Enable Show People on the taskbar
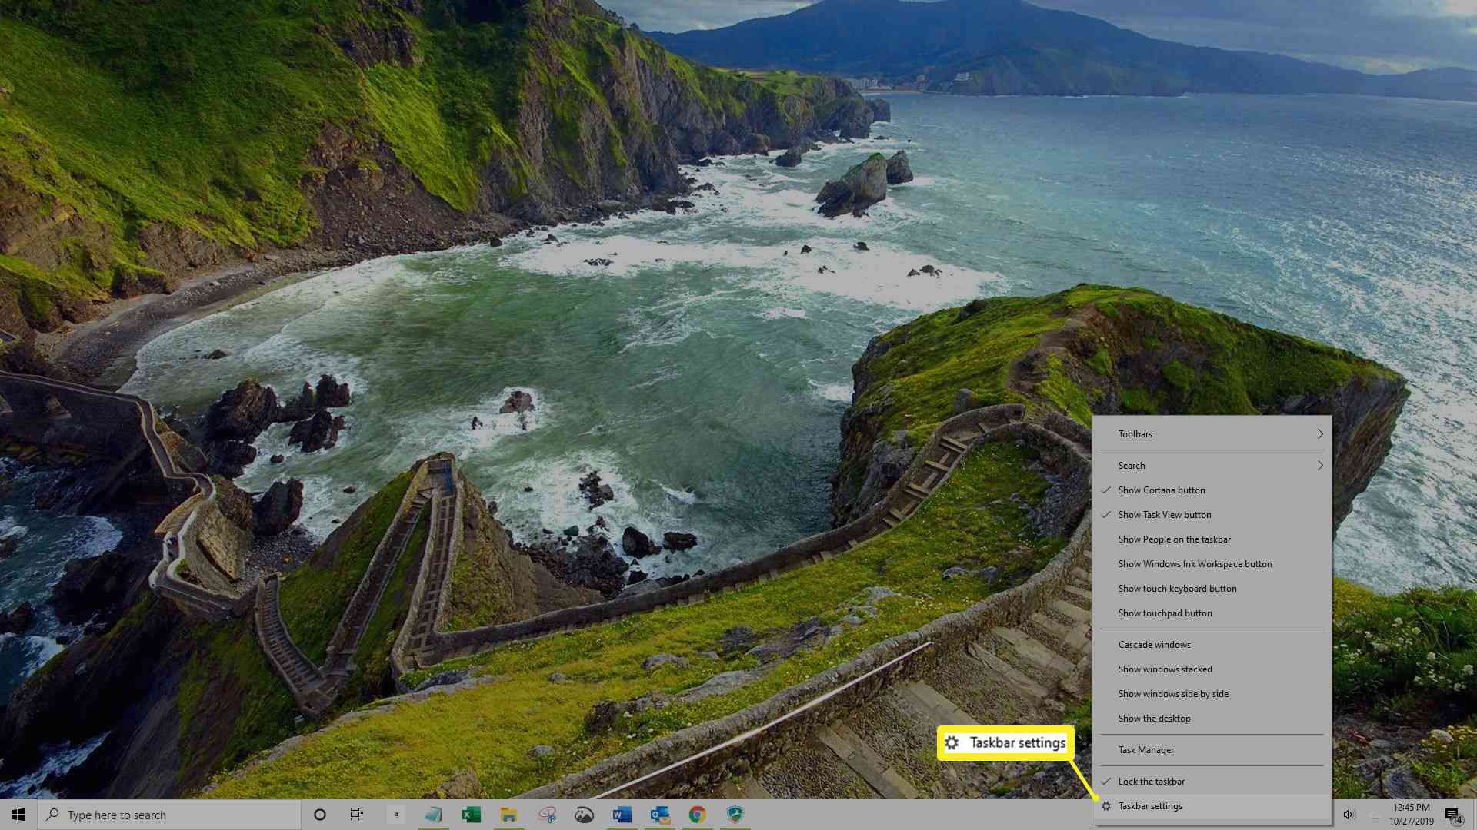 (1212, 539)
